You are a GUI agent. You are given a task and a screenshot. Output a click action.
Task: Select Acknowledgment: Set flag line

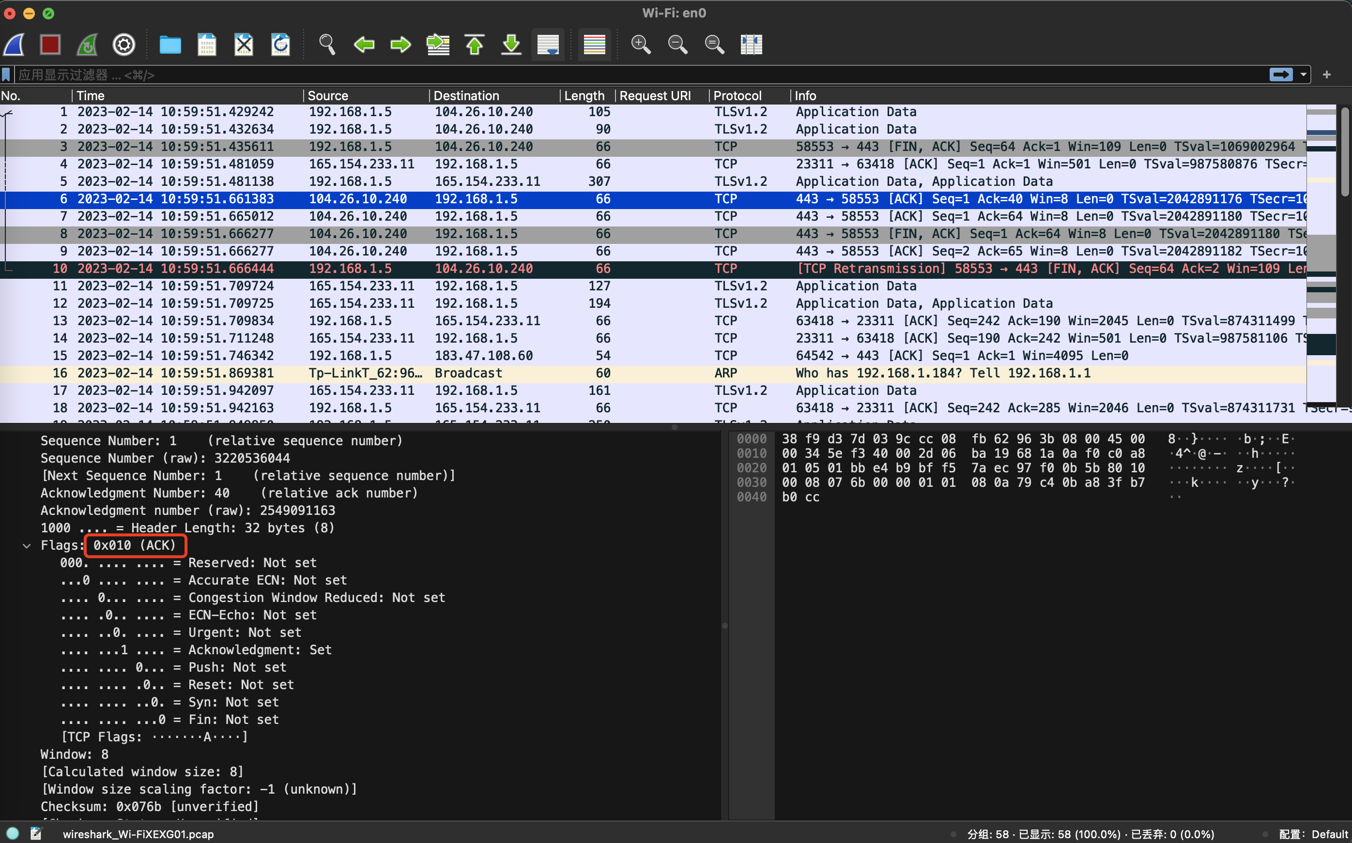(x=196, y=650)
